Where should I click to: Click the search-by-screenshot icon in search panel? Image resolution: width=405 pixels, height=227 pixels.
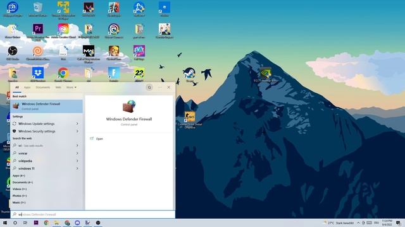pos(149,88)
